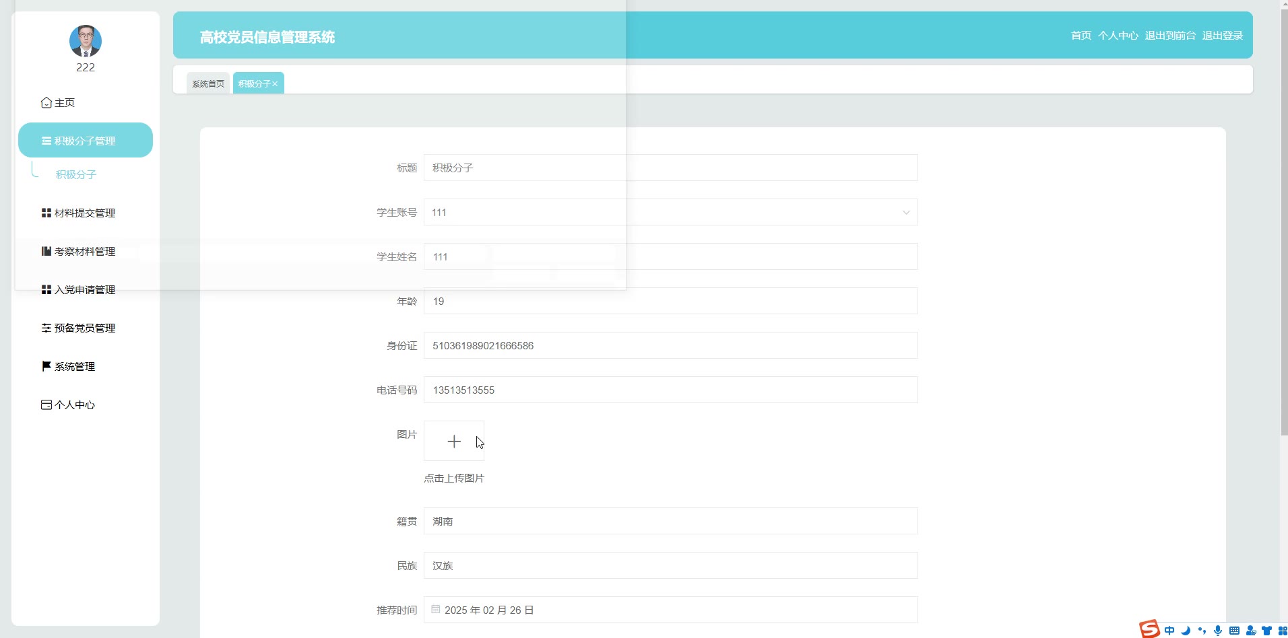The image size is (1288, 638).
Task: Open the 学生账号 dropdown
Action: point(670,212)
